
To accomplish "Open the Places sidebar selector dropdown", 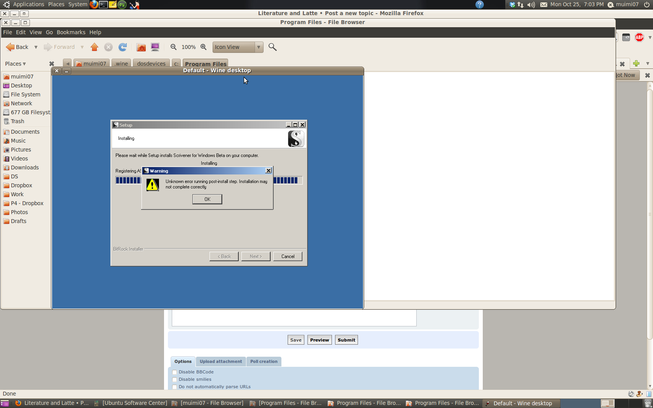I will coord(16,64).
